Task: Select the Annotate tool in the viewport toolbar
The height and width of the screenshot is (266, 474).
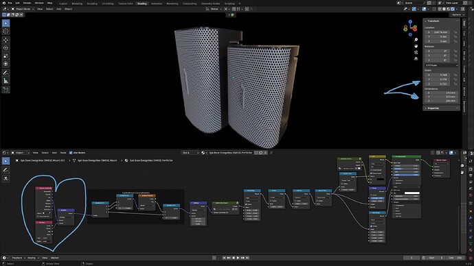Action: point(5,73)
